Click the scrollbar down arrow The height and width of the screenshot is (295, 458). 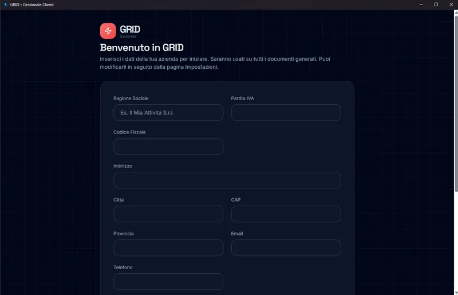pos(456,293)
